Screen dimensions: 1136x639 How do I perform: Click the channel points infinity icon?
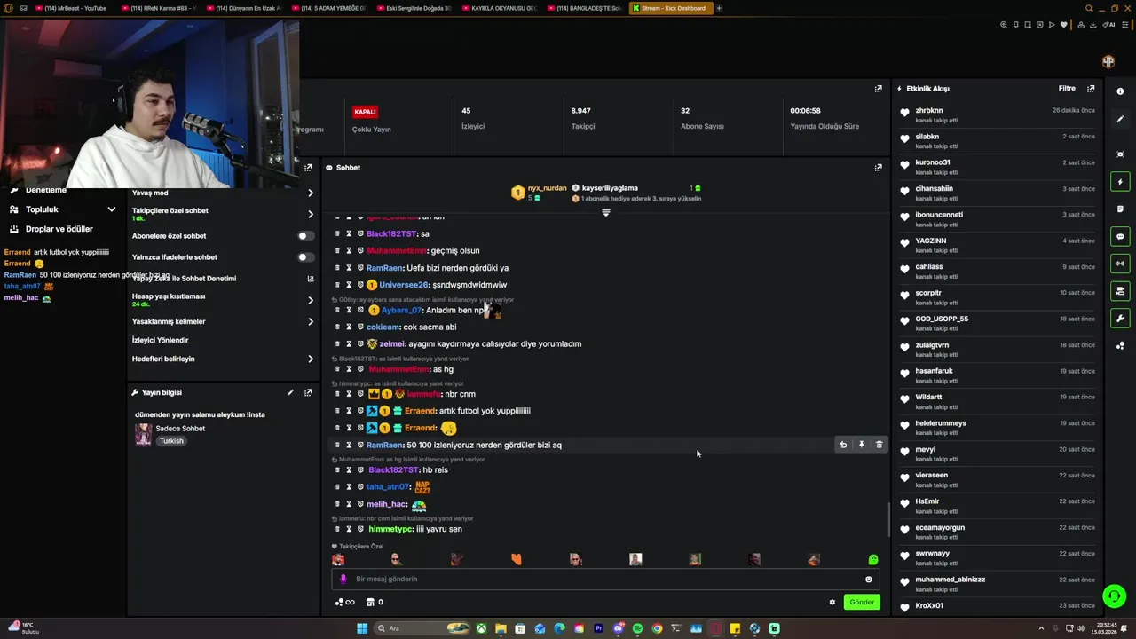(344, 602)
